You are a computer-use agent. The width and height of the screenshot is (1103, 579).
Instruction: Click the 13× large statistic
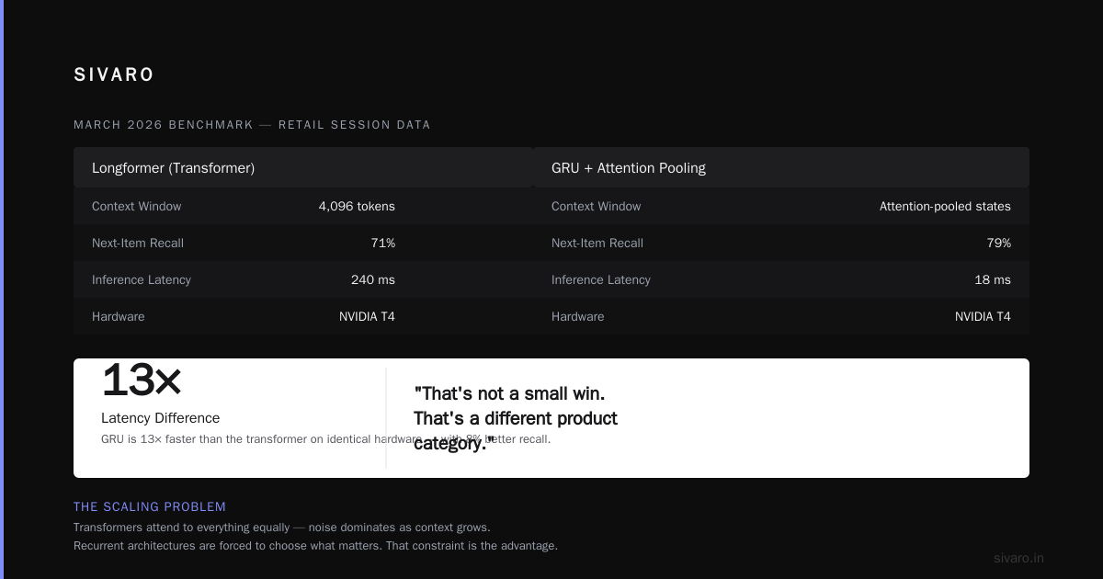point(141,380)
